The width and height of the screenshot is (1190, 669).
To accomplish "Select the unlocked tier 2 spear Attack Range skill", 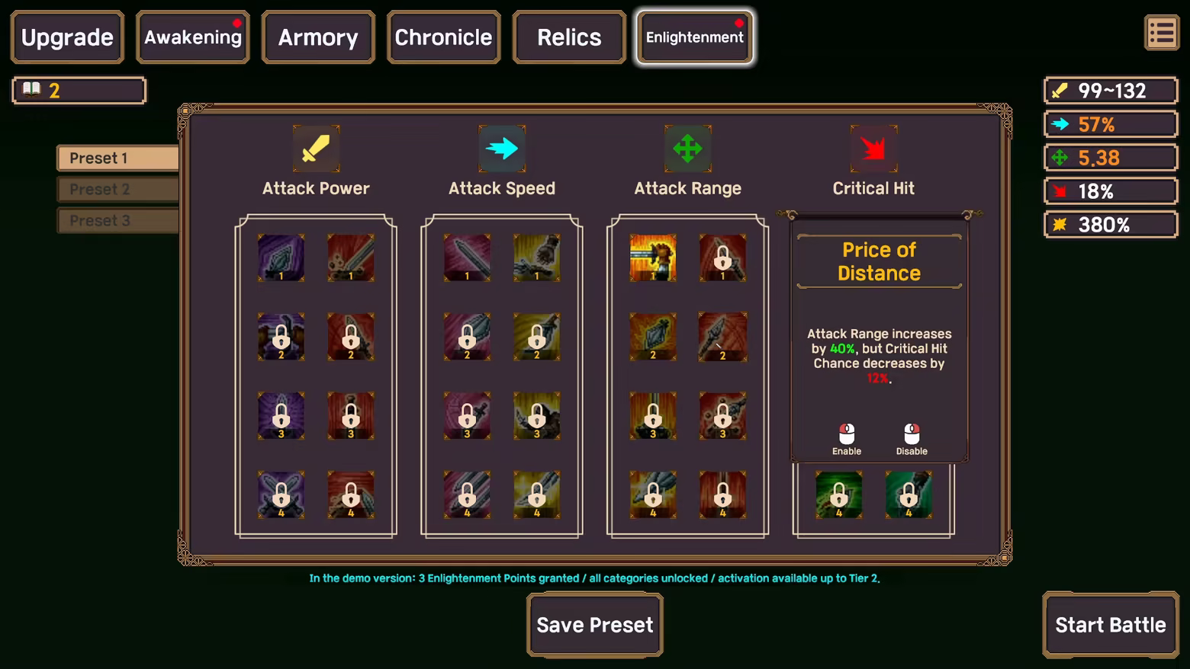I will (722, 337).
